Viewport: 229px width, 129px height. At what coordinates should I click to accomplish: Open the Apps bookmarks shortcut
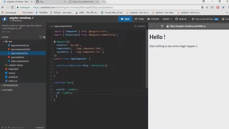pos(9,13)
